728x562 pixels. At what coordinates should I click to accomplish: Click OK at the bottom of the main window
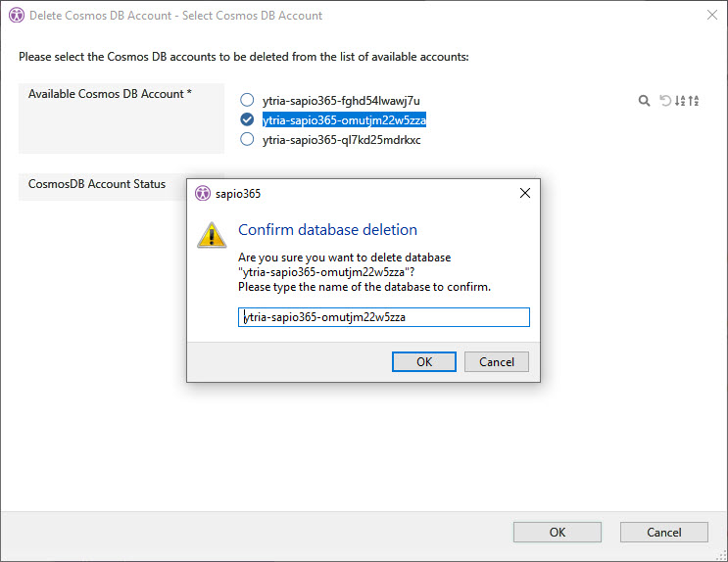[x=557, y=533]
